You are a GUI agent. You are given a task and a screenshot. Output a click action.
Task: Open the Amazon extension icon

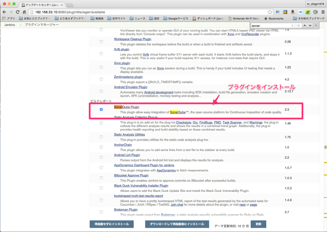pos(293,12)
